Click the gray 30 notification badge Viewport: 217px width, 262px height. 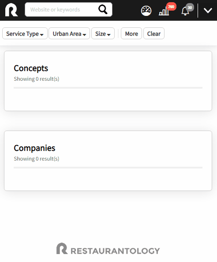pyautogui.click(x=190, y=7)
